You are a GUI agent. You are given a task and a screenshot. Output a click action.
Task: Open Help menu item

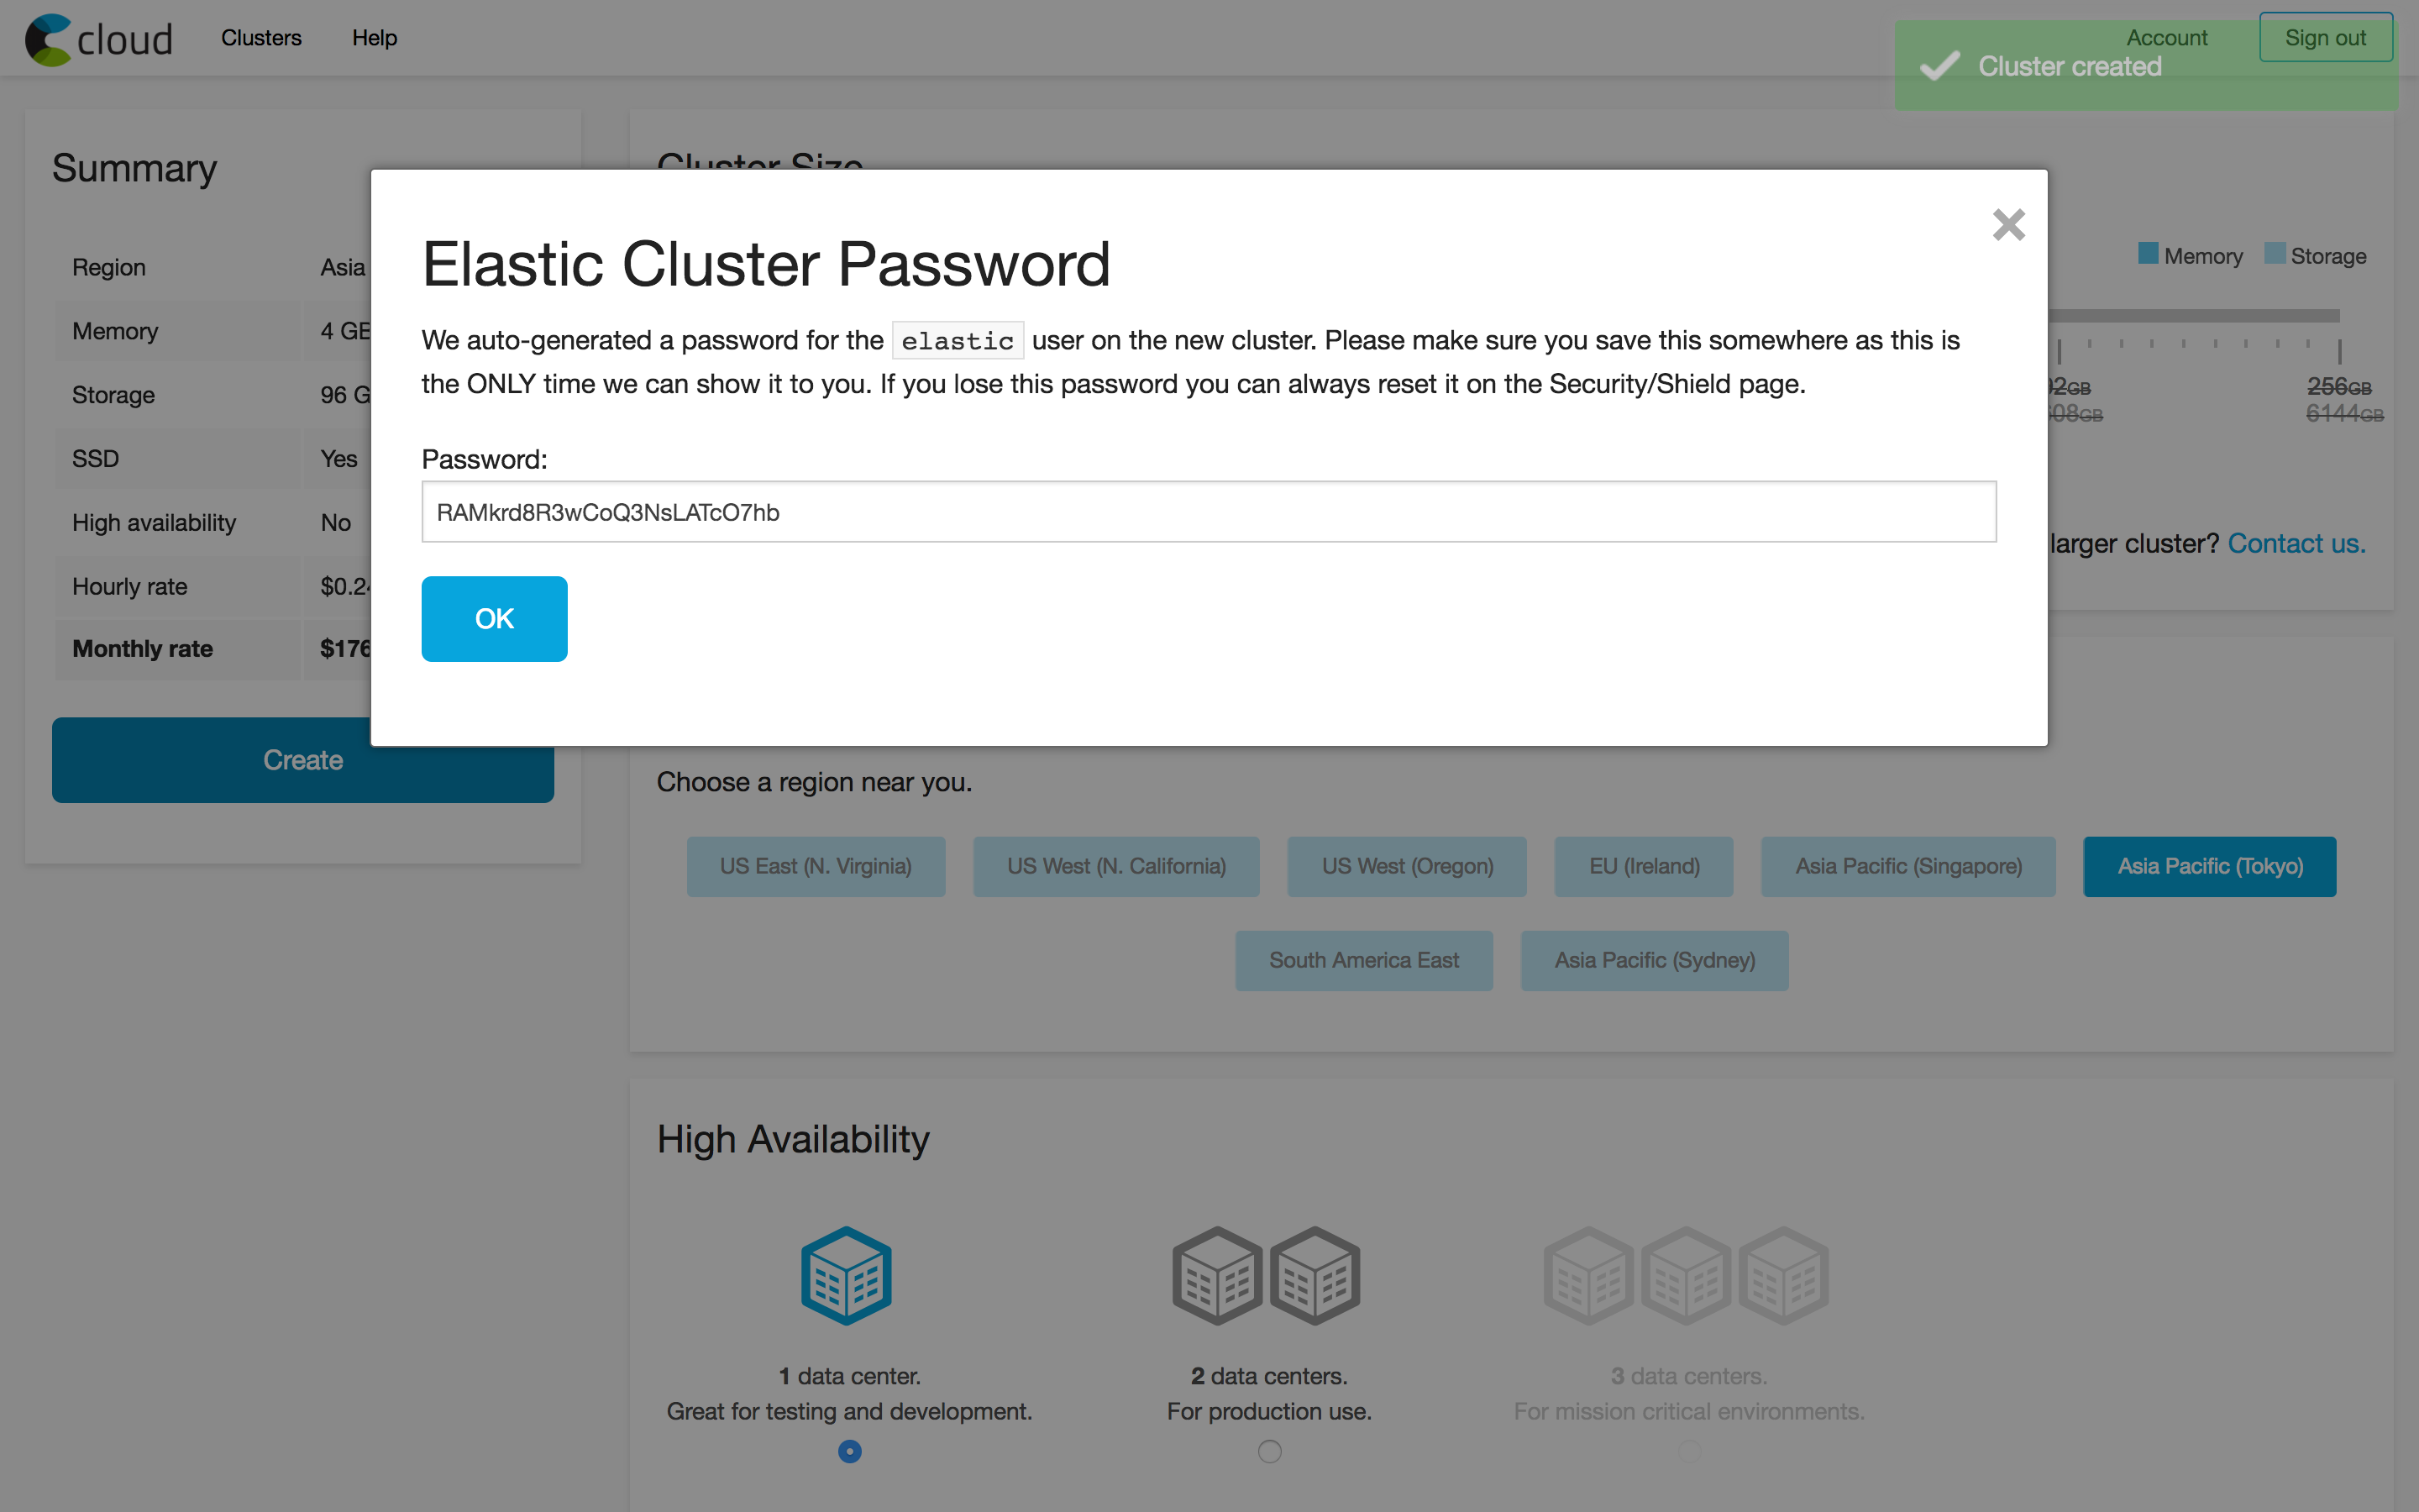tap(375, 37)
